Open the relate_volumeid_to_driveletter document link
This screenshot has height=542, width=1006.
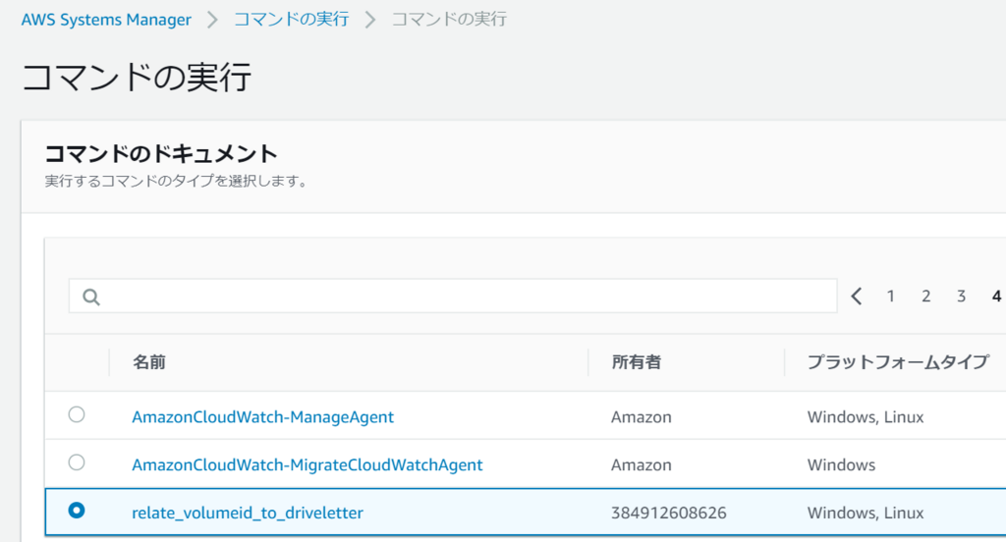(247, 514)
